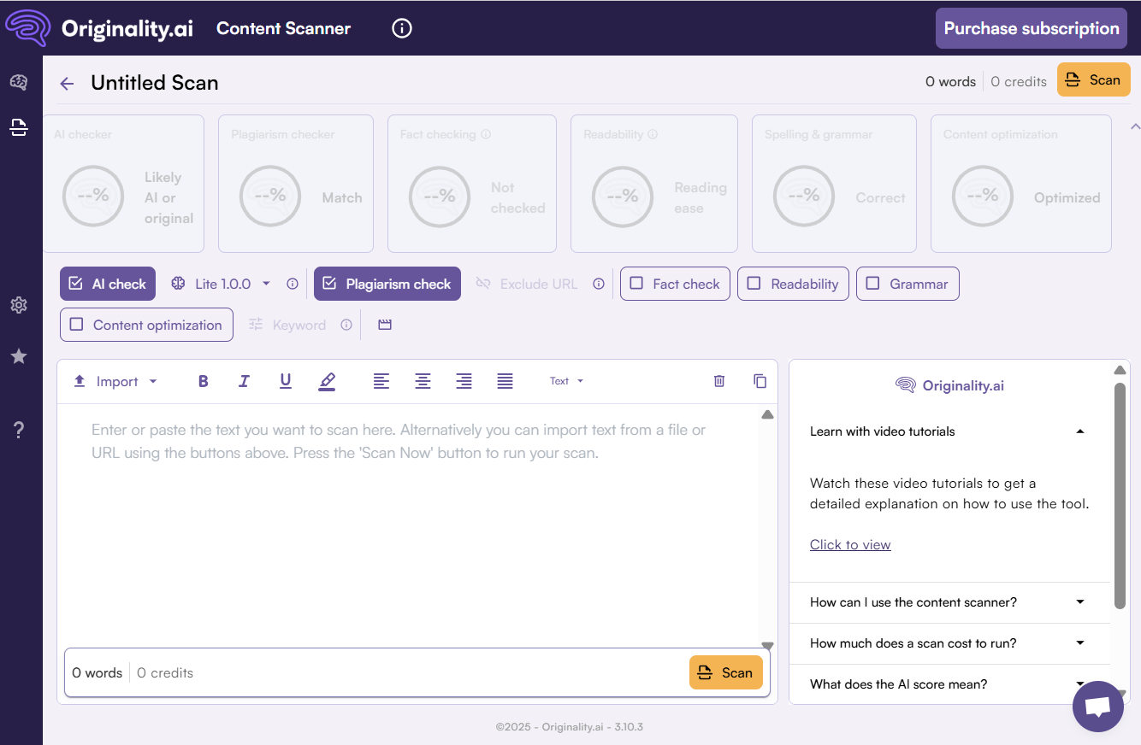Click Exclude URL option
The height and width of the screenshot is (745, 1141).
pyautogui.click(x=527, y=284)
